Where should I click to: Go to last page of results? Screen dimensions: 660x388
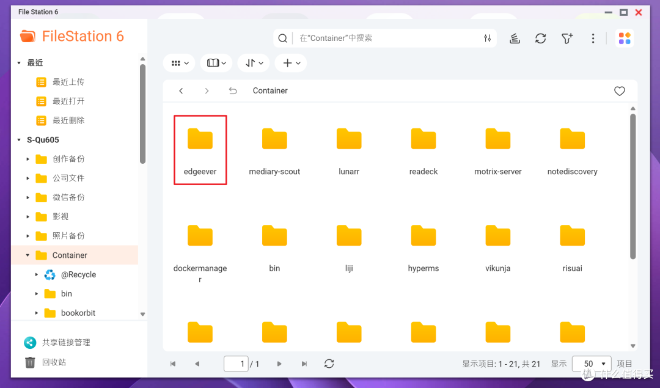pyautogui.click(x=304, y=364)
